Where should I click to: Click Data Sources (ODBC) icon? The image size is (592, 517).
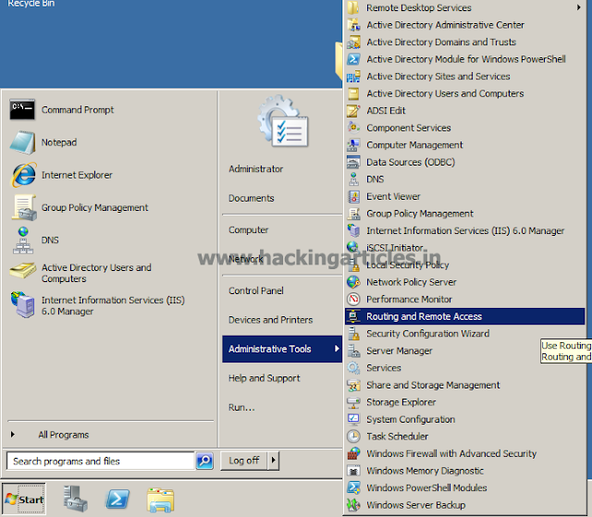click(353, 162)
